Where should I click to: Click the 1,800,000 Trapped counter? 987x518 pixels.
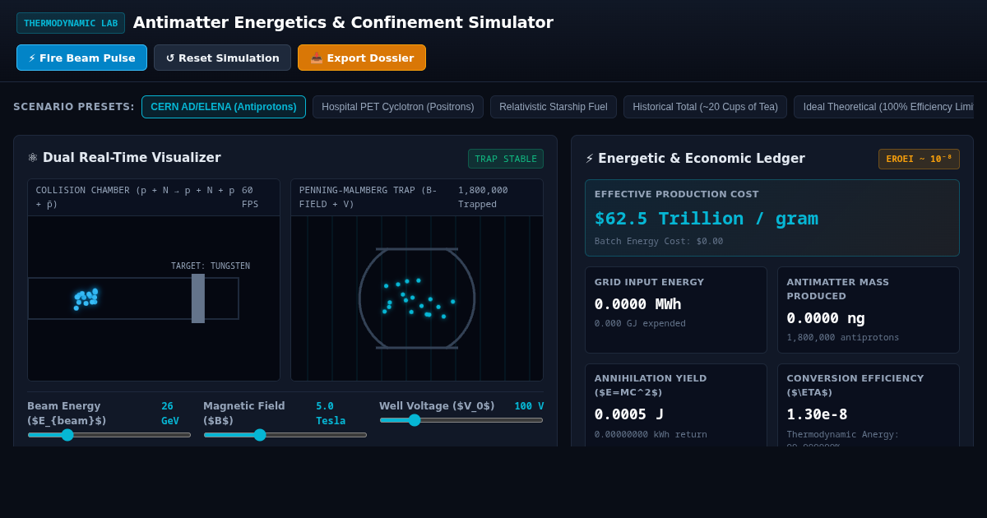click(x=483, y=197)
